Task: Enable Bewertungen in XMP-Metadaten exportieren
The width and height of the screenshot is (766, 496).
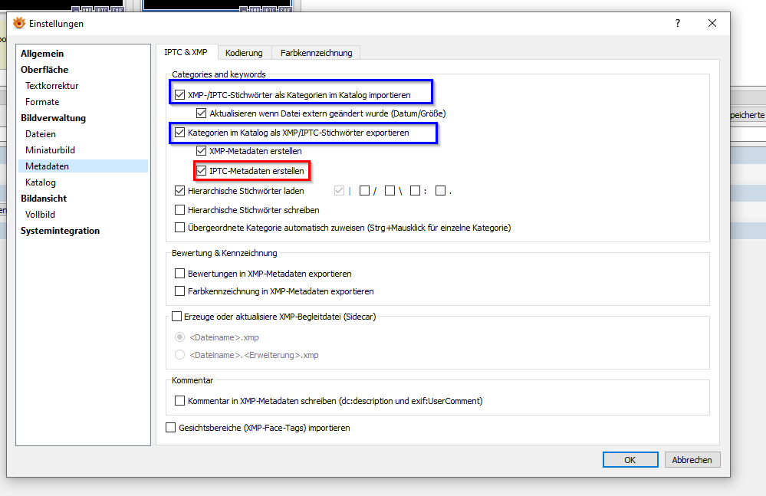Action: [x=179, y=274]
